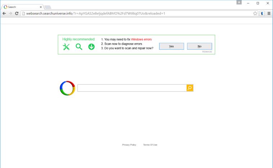
Task: Click the Chrome user profile icon
Action: (239, 2)
